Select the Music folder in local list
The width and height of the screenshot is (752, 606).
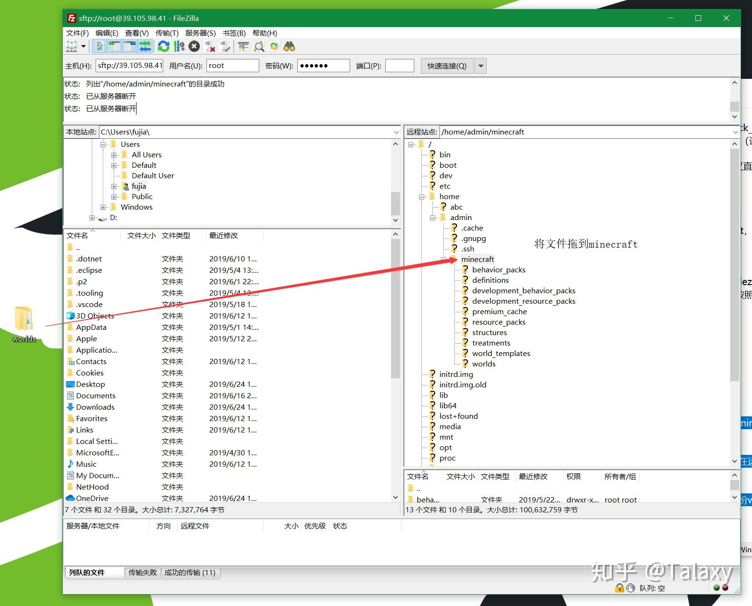86,464
